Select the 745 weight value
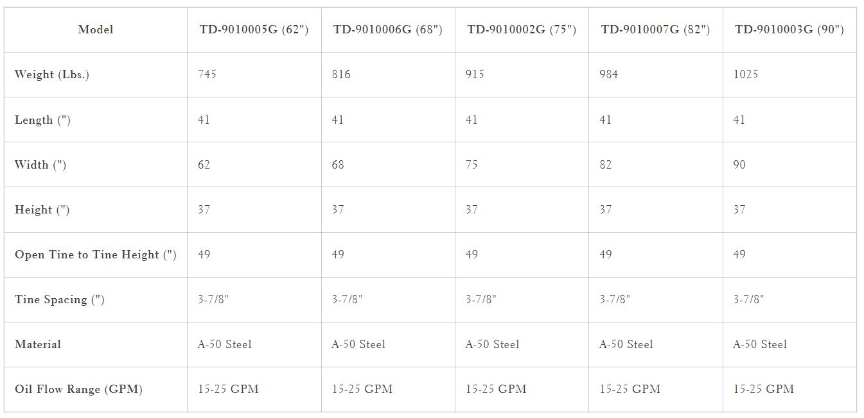864x418 pixels. click(207, 74)
